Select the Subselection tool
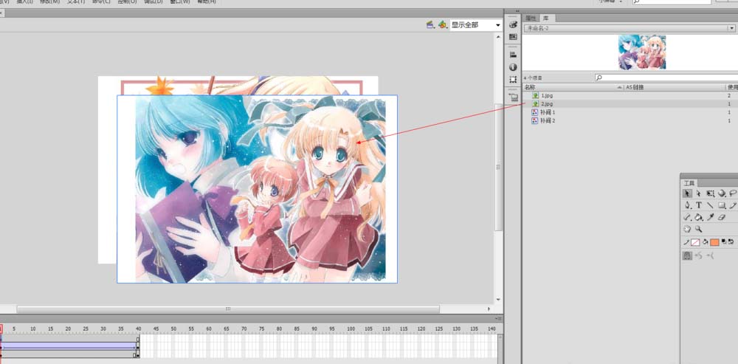This screenshot has width=738, height=364. [x=699, y=193]
